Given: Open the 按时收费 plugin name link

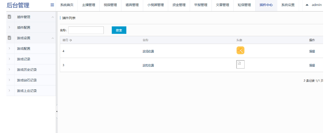Looking at the screenshot, I should [x=148, y=65].
